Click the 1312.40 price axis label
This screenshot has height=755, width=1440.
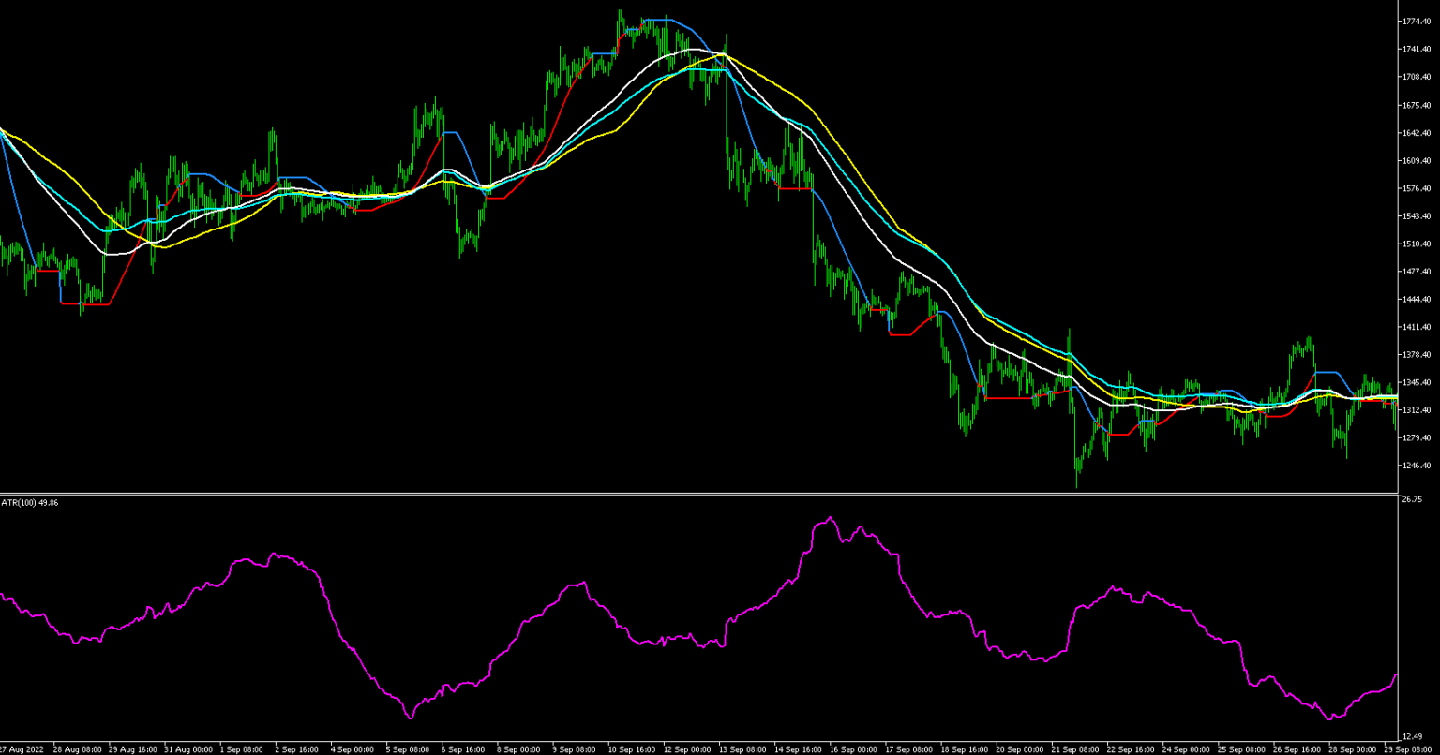[x=1416, y=410]
